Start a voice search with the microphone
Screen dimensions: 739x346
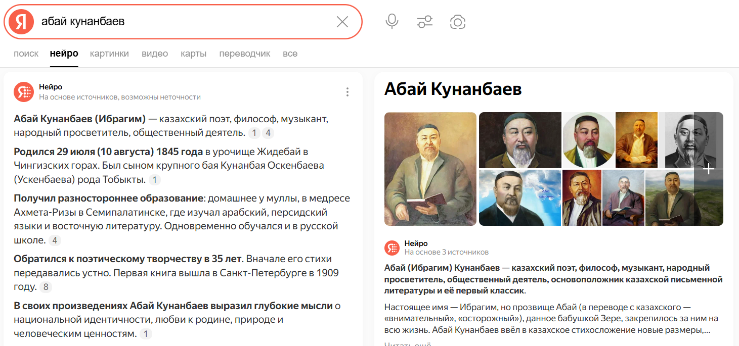pos(392,21)
